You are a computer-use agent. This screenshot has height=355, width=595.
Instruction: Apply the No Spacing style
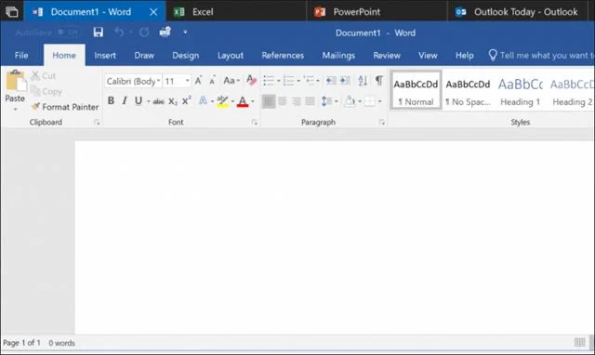tap(468, 91)
